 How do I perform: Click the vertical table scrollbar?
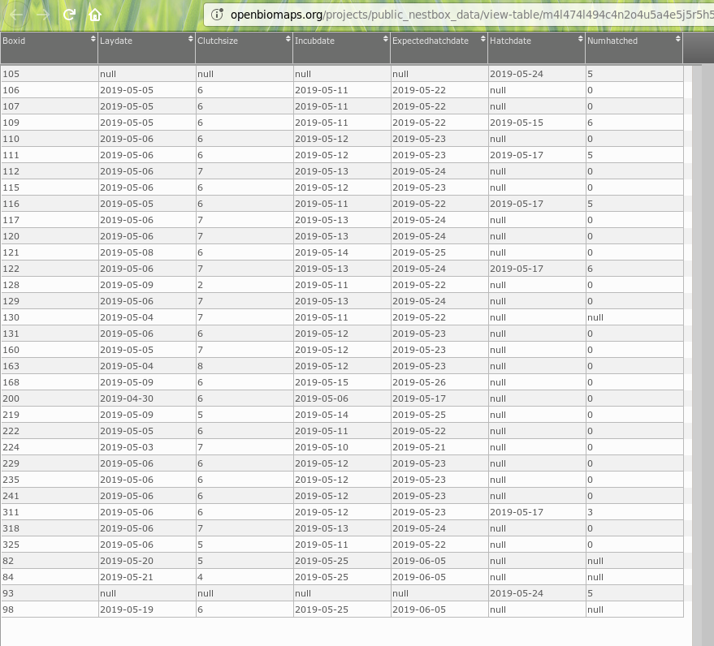[x=697, y=355]
